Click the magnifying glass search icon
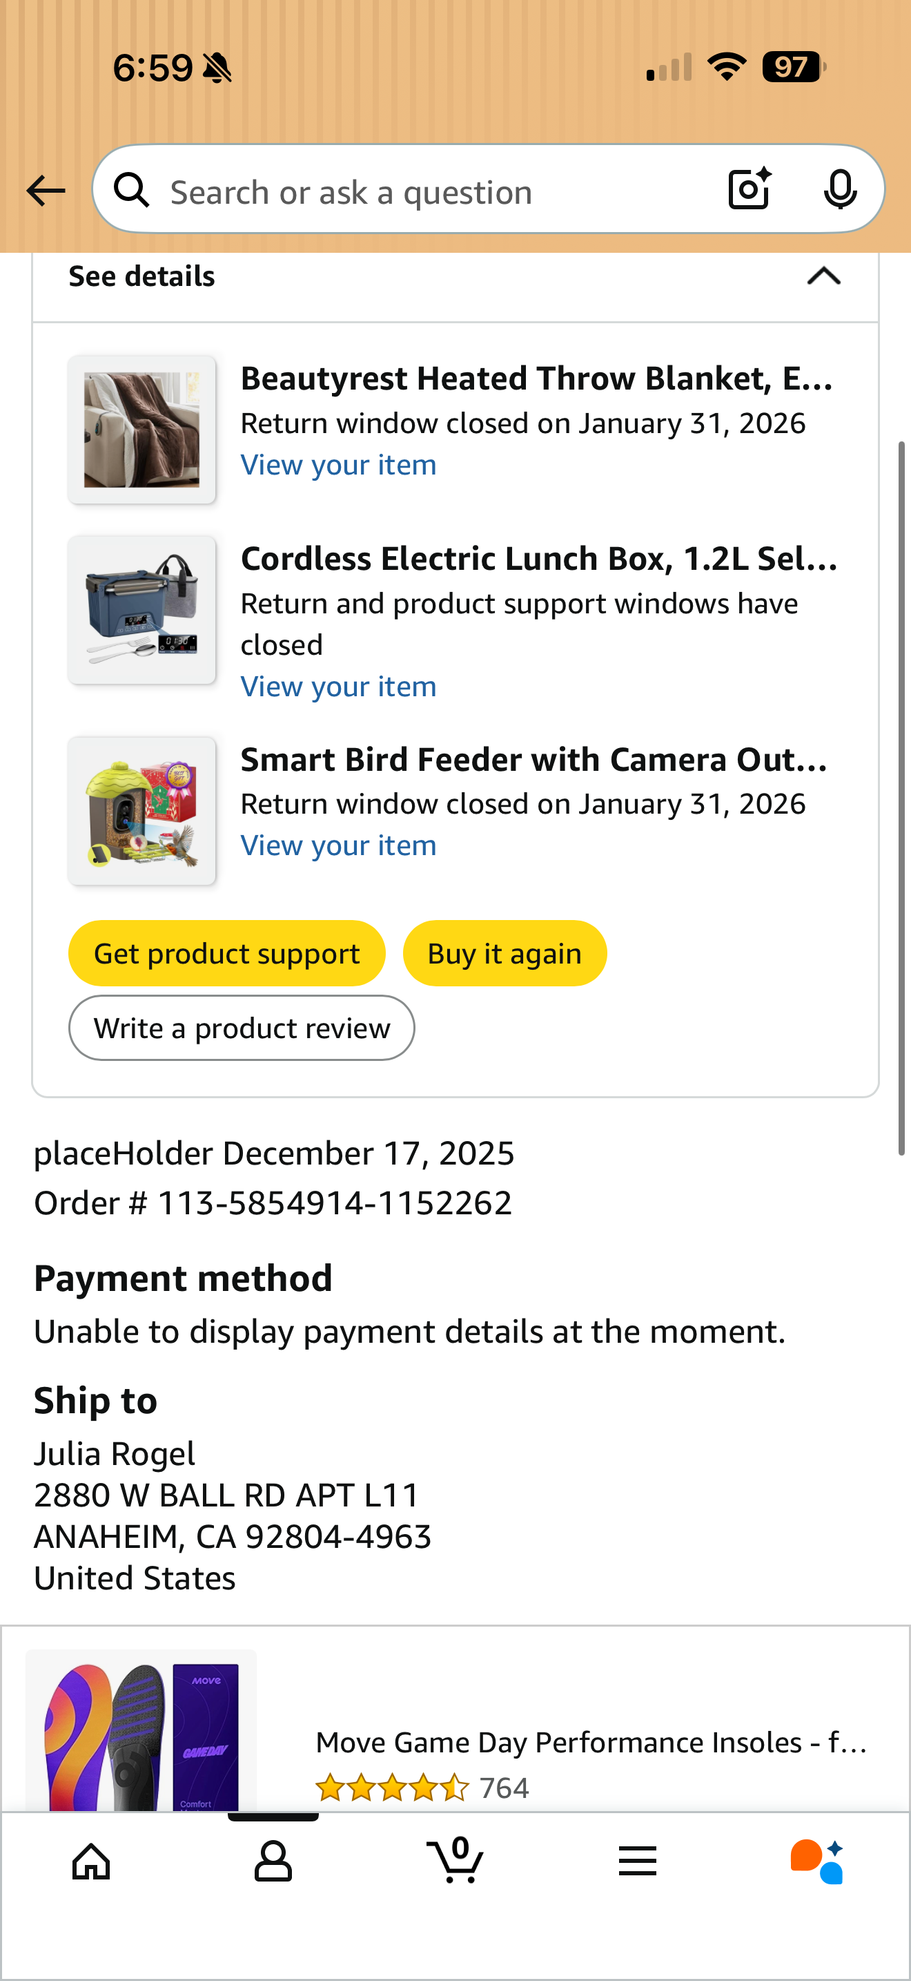The image size is (911, 1981). pyautogui.click(x=131, y=190)
